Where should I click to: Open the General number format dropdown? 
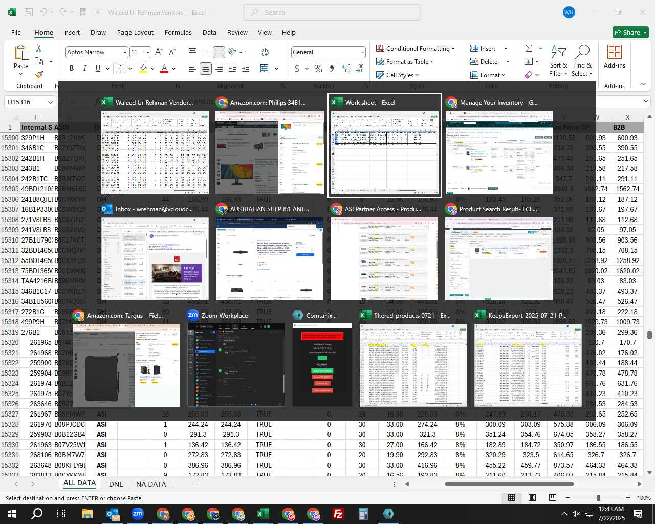(x=362, y=52)
